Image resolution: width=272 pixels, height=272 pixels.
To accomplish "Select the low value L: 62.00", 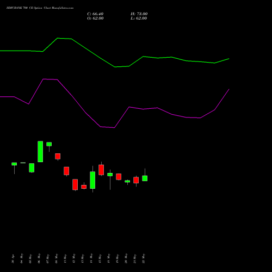I will pos(139,18).
